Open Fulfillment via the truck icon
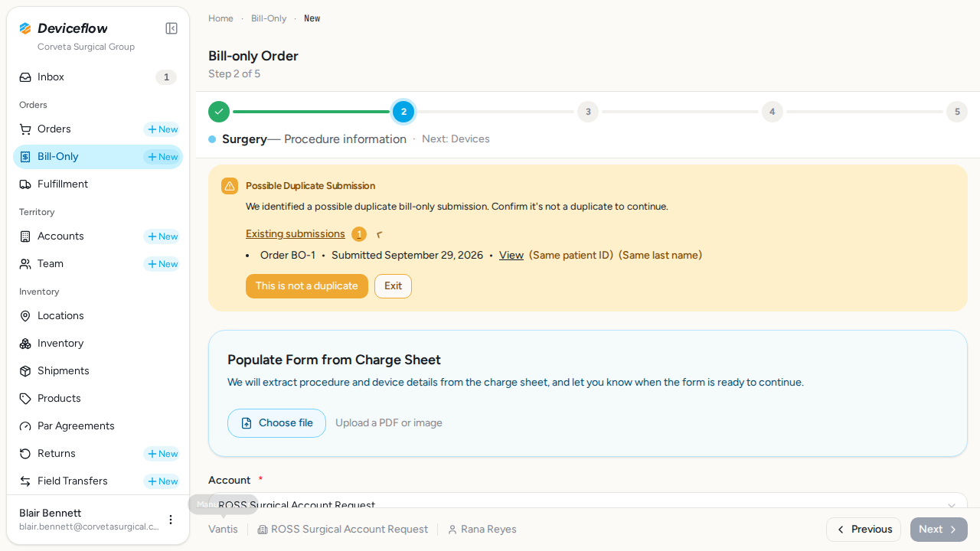 point(25,184)
